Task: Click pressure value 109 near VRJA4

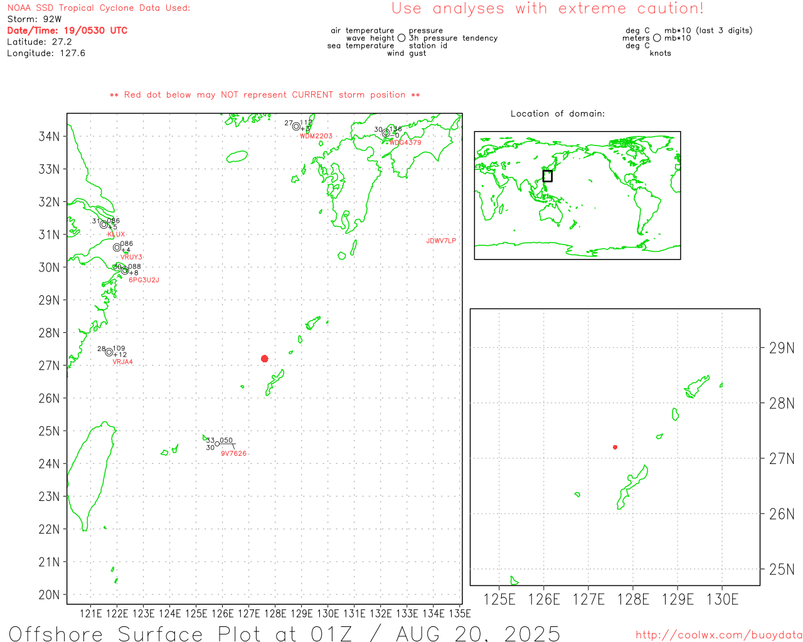Action: click(x=119, y=349)
